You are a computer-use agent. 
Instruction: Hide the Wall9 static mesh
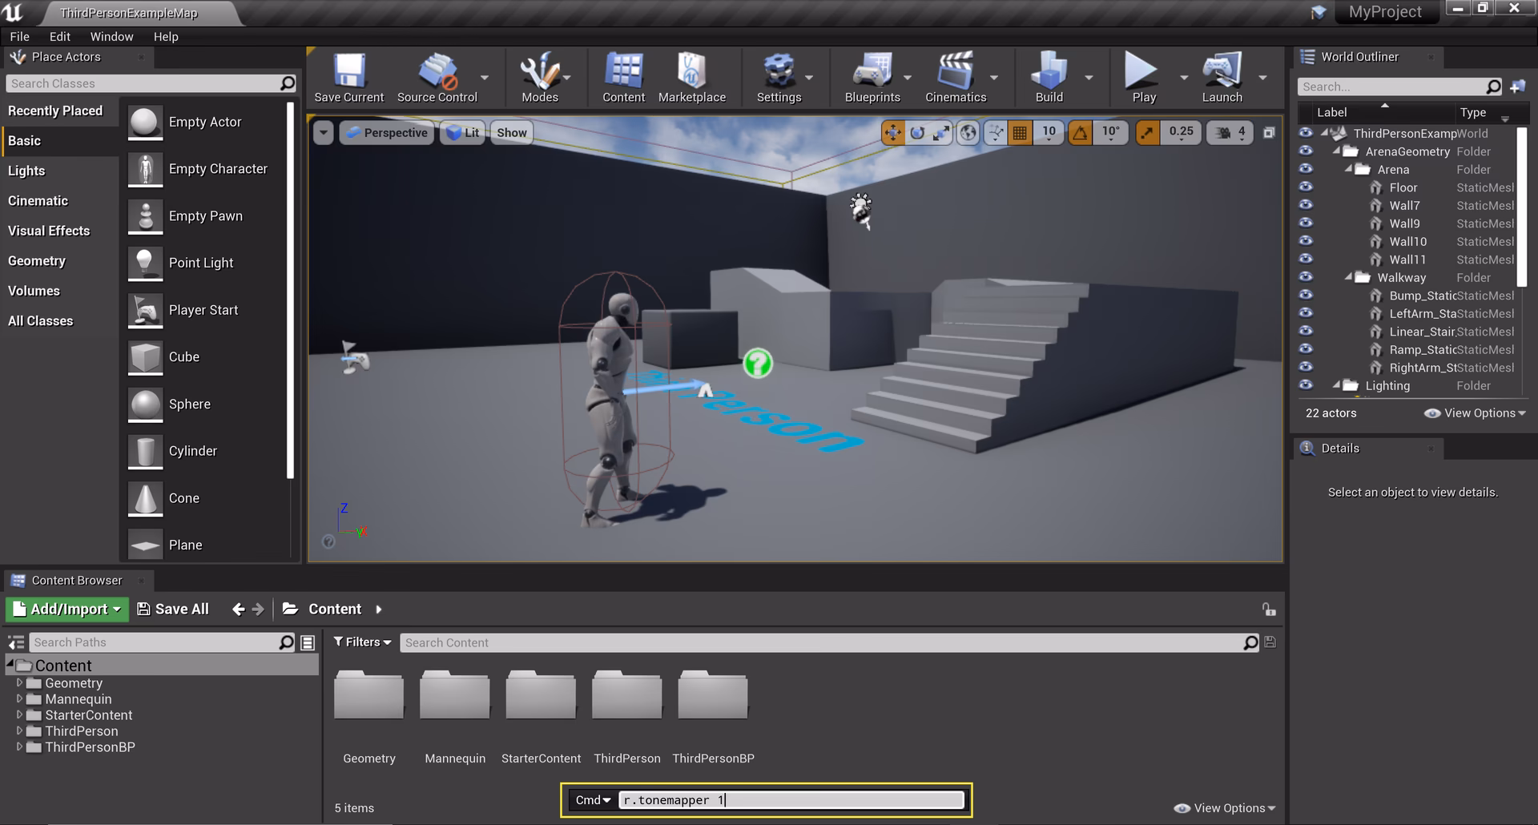[x=1306, y=223]
